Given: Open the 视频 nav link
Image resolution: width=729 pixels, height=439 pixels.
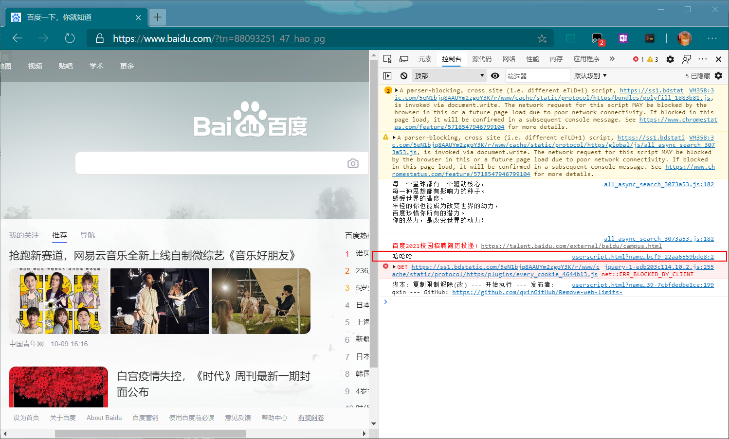Looking at the screenshot, I should (35, 66).
